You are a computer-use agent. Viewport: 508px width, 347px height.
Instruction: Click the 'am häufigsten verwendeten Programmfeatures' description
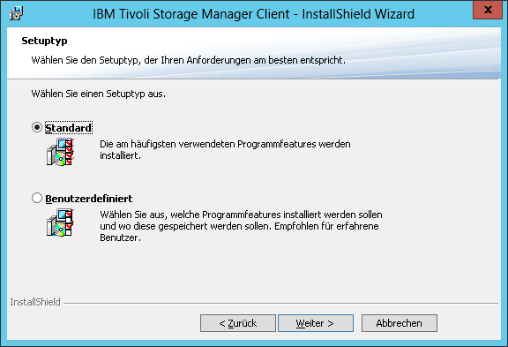(x=225, y=149)
